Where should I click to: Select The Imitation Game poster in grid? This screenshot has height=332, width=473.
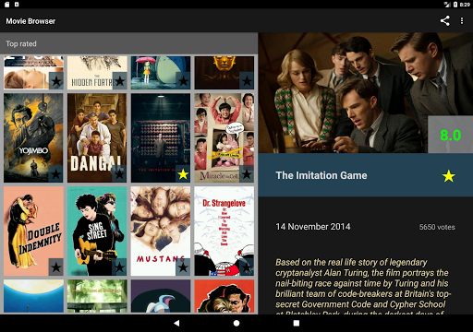point(161,138)
